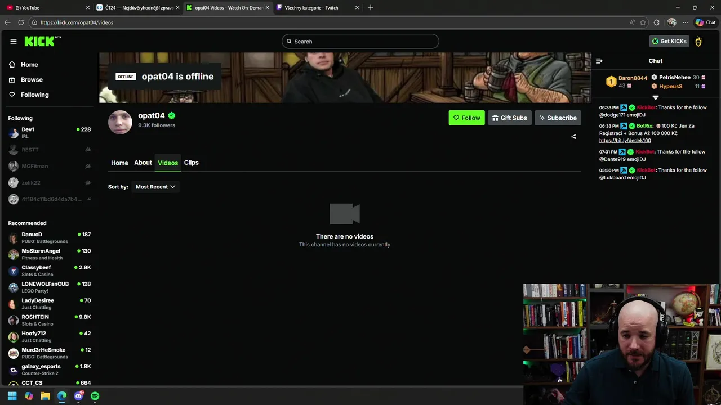The height and width of the screenshot is (405, 721).
Task: Follow the opat04 channel
Action: (x=466, y=118)
